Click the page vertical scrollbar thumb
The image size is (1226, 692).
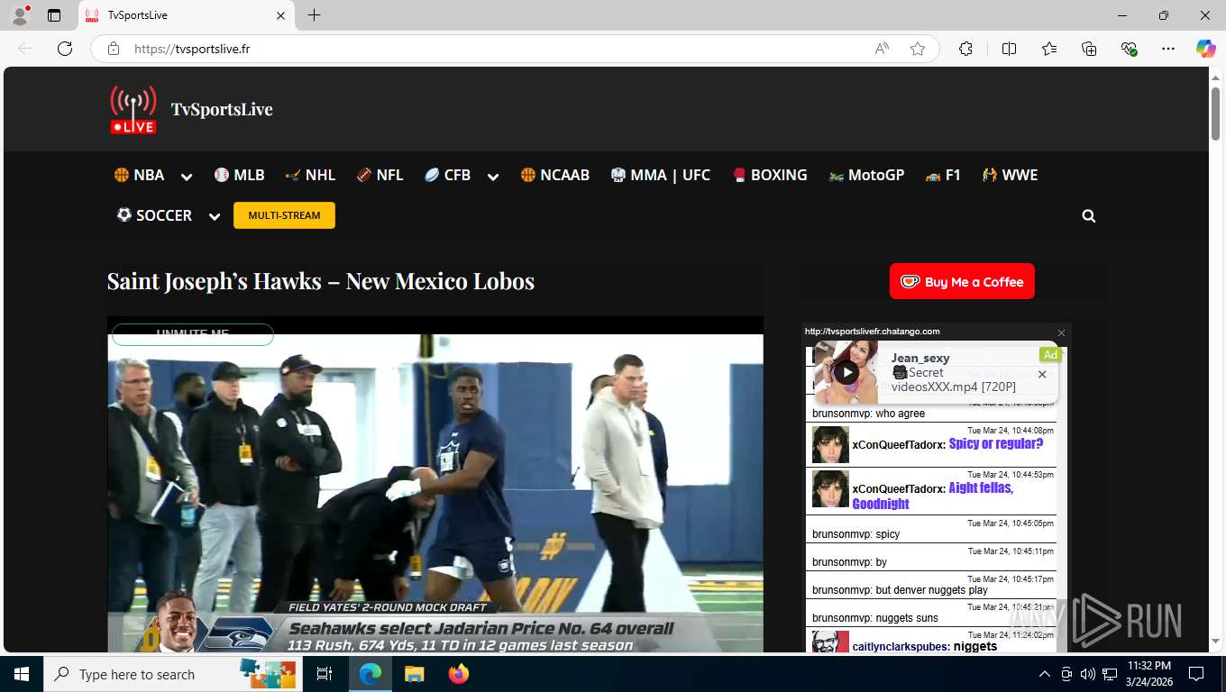coord(1215,112)
